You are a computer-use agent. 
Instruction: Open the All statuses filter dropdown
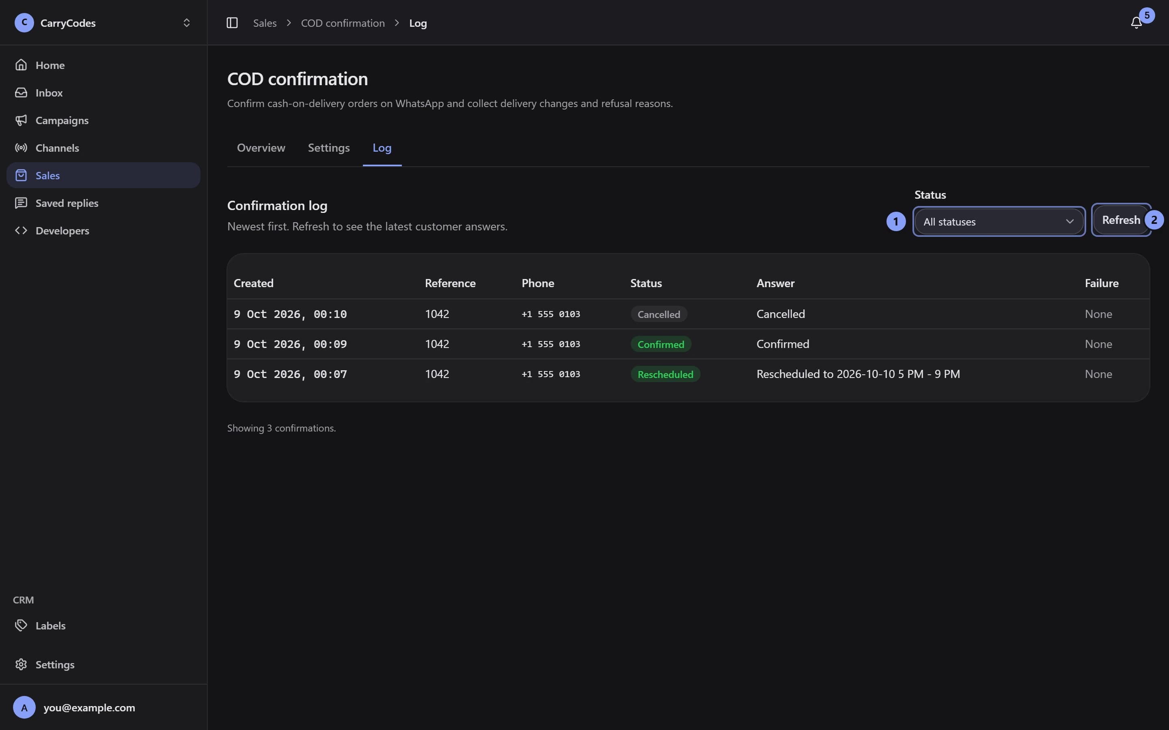tap(999, 221)
